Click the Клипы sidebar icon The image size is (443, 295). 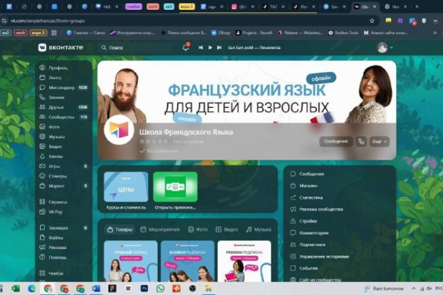42,156
